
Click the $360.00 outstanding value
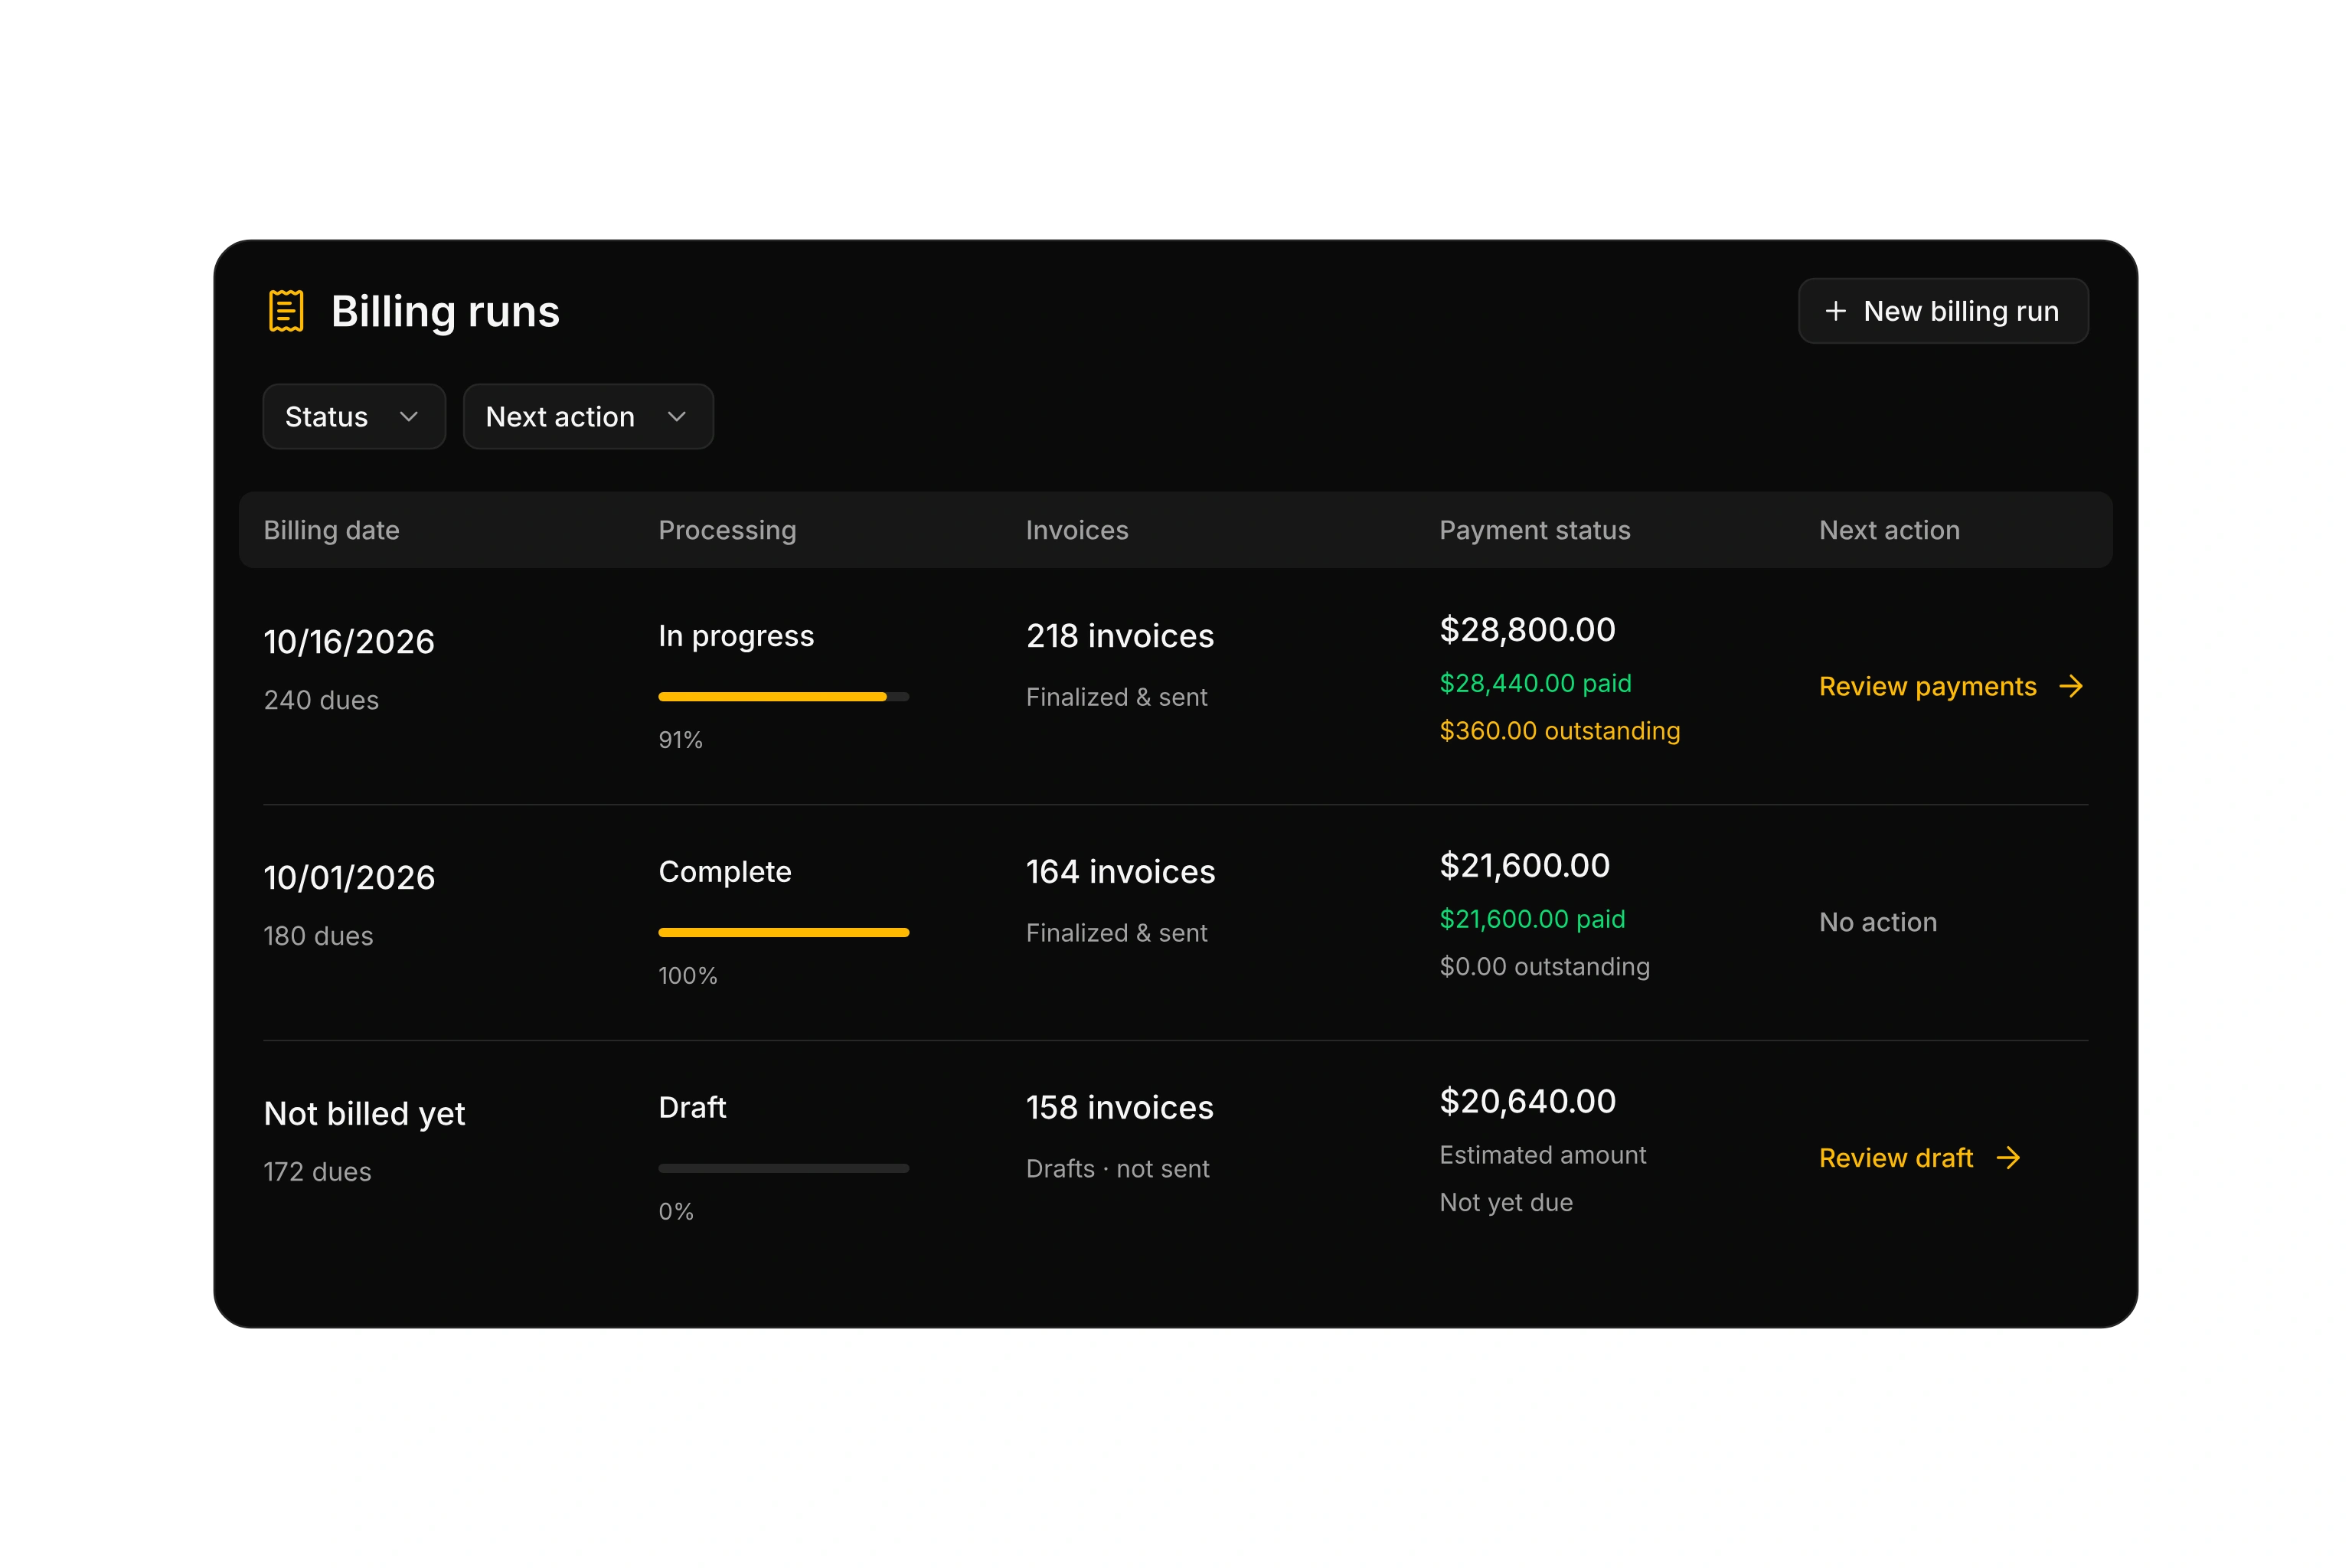1560,731
